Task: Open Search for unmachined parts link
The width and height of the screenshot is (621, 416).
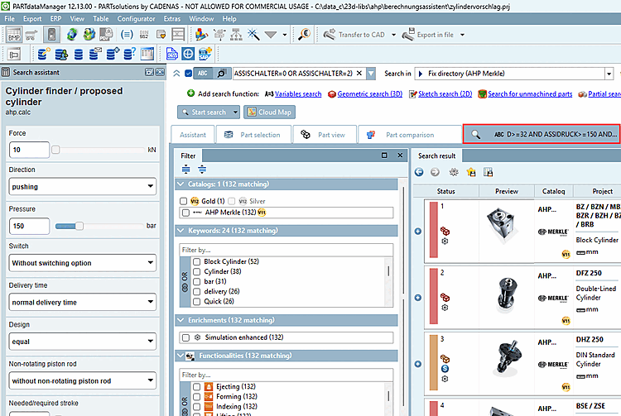Action: [x=530, y=94]
